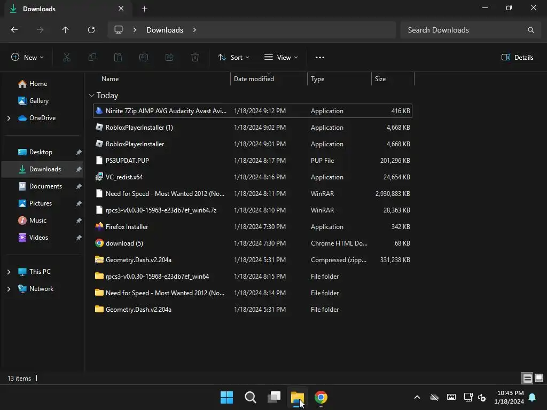Select Geometry.Dash.v2.204a file folder
Viewport: 547px width, 410px height.
(x=253, y=310)
